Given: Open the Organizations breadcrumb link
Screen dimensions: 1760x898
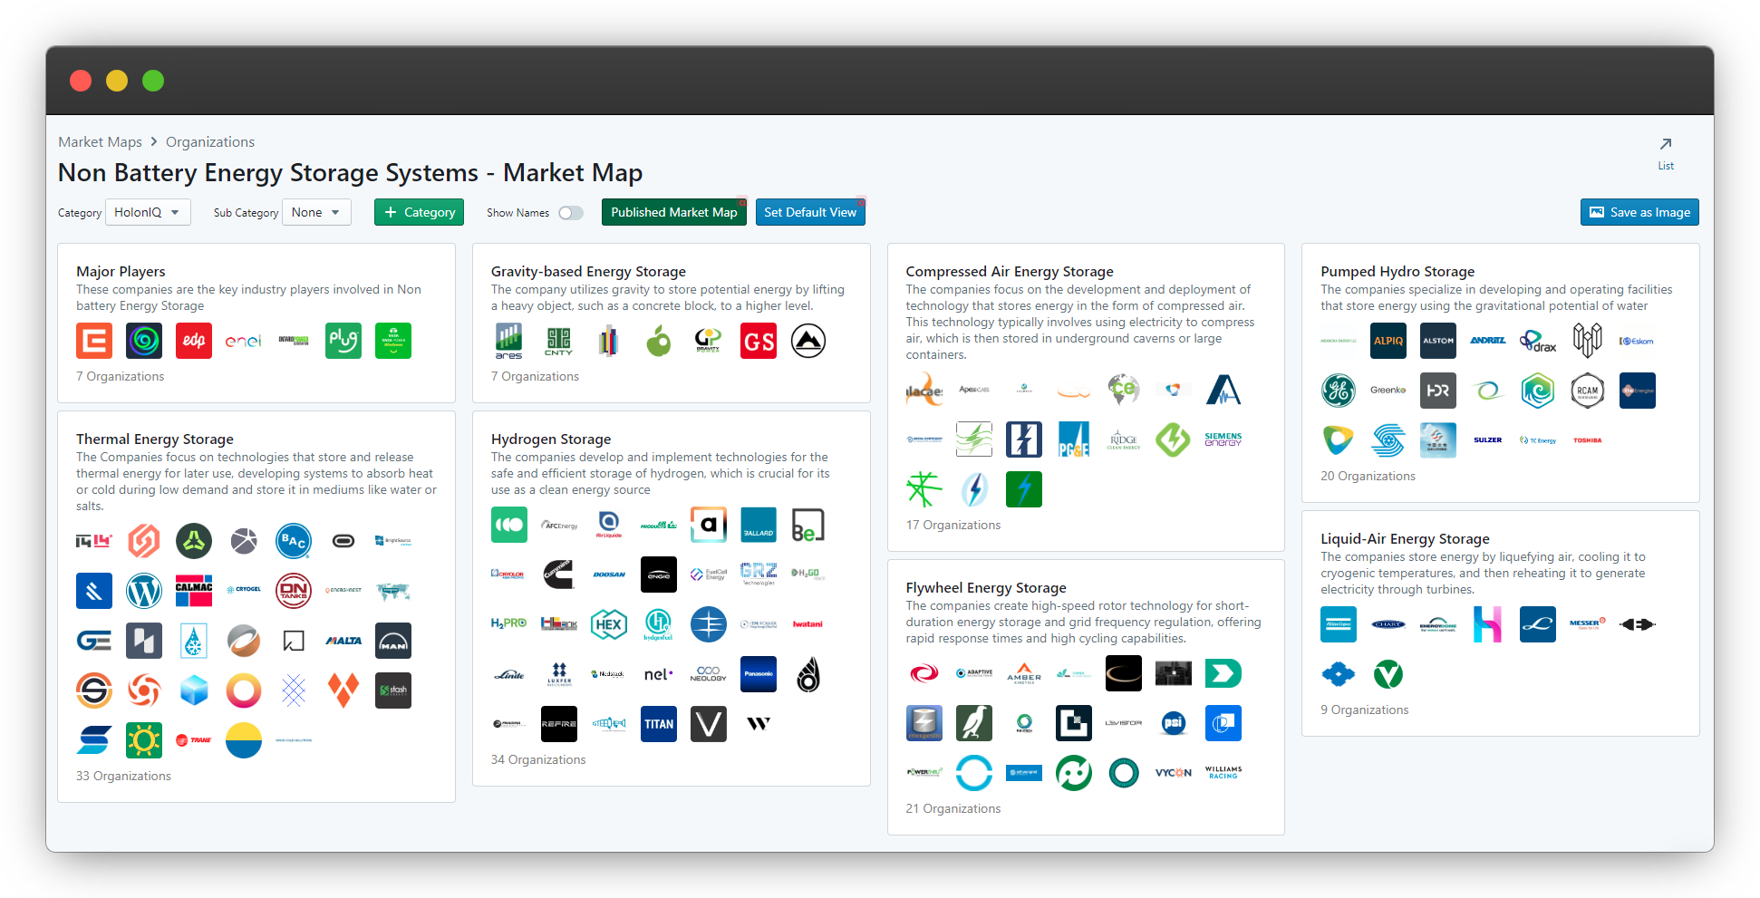Looking at the screenshot, I should (x=210, y=142).
